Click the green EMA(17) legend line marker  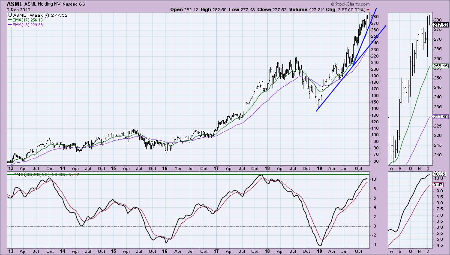[x=10, y=20]
